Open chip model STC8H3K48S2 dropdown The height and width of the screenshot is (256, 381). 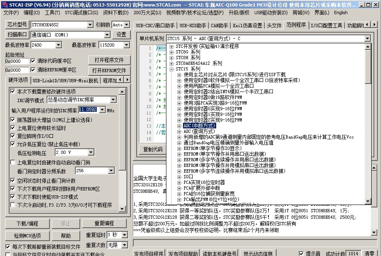pyautogui.click(x=90, y=25)
